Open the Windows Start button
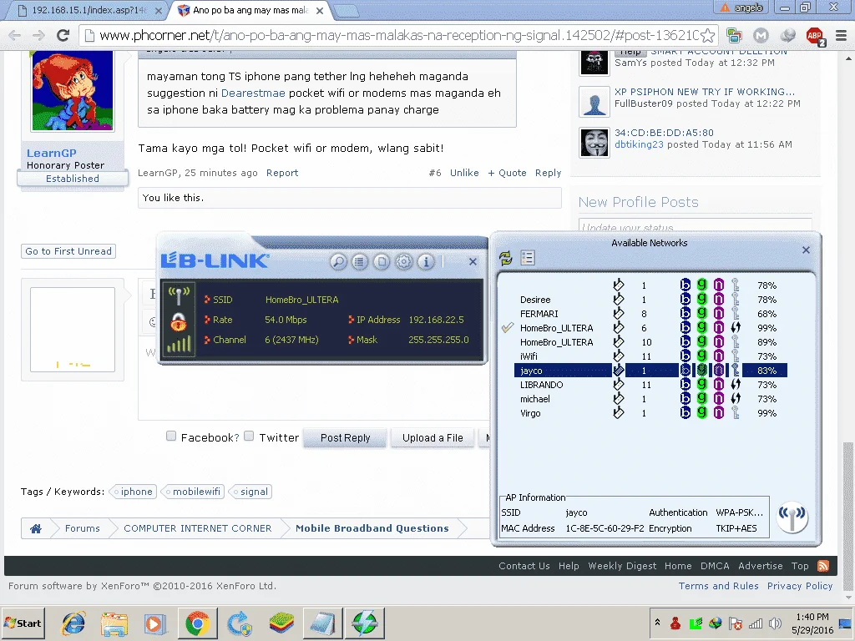Screen dimensions: 855x641 coord(23,623)
